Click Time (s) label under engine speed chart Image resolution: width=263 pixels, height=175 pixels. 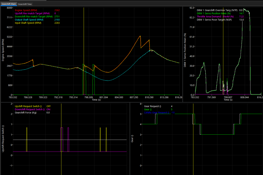click(96, 100)
